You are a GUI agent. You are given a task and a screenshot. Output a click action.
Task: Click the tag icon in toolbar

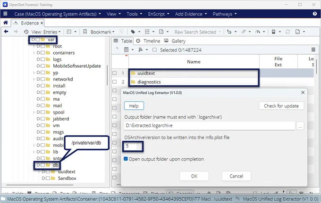coord(133,32)
